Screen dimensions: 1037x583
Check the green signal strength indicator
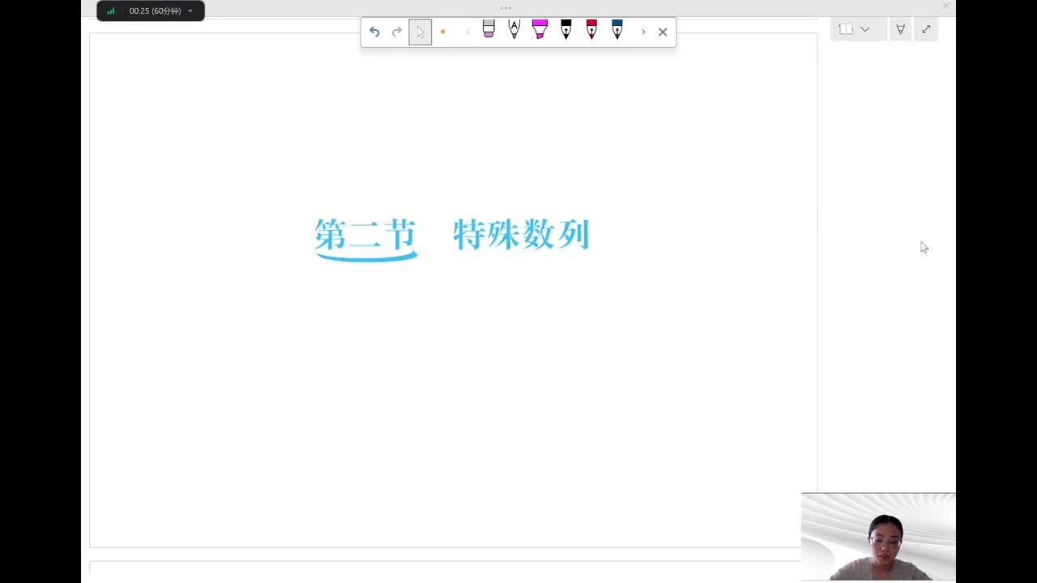[111, 11]
